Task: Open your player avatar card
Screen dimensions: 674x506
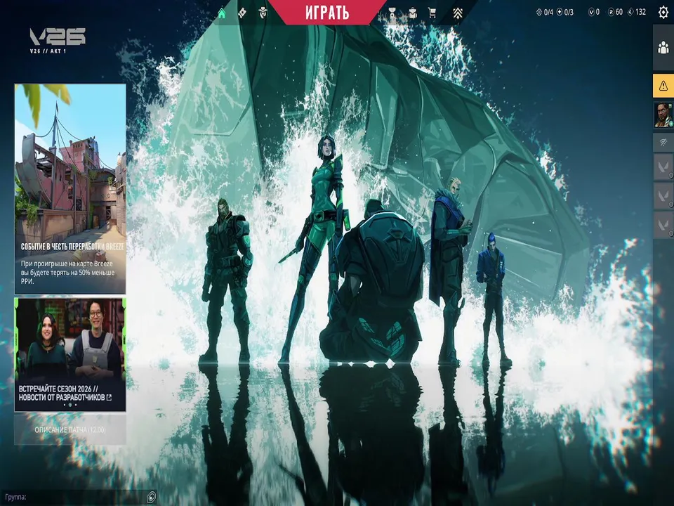Action: [663, 115]
